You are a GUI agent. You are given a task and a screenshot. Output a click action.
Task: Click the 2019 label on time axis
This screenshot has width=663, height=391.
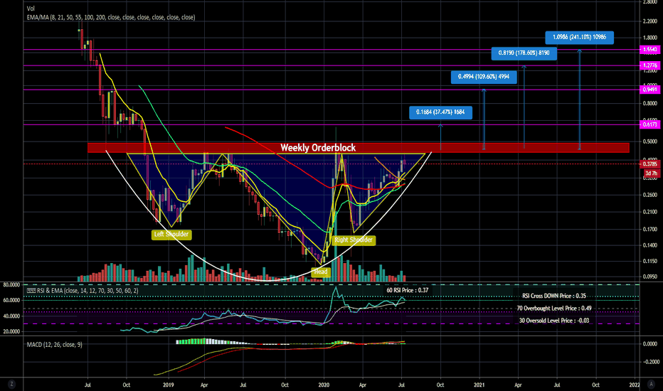coord(169,385)
